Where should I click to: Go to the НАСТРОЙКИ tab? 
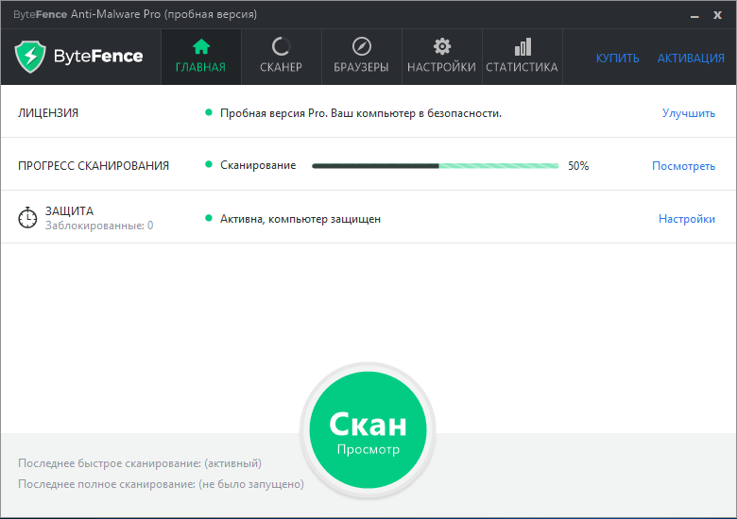click(x=442, y=57)
